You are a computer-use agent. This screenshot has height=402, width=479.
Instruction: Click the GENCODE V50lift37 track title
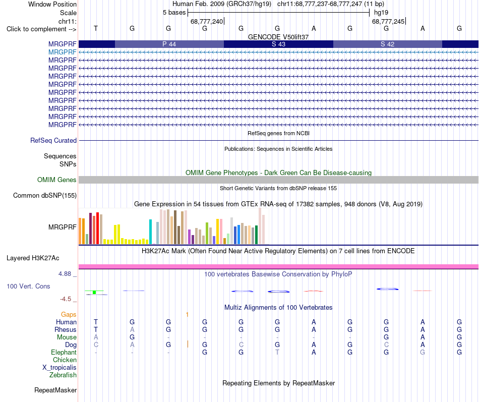click(278, 37)
